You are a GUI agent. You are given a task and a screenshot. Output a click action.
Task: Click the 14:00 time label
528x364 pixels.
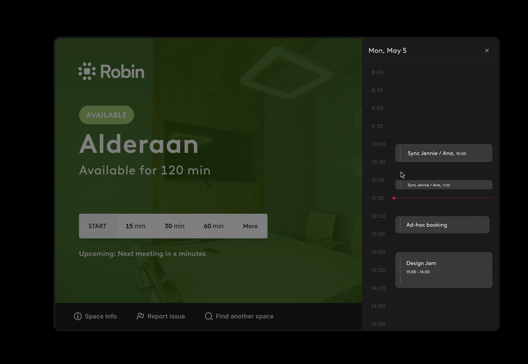(x=378, y=288)
